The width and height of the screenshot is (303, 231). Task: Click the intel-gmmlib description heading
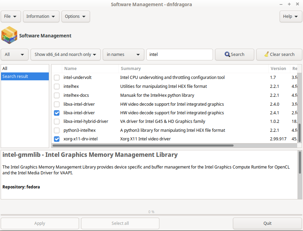tap(90, 155)
